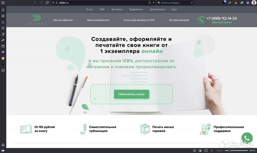This screenshot has height=153, width=257.
Task: Toggle image loading icon in status bar
Action: 200,151
